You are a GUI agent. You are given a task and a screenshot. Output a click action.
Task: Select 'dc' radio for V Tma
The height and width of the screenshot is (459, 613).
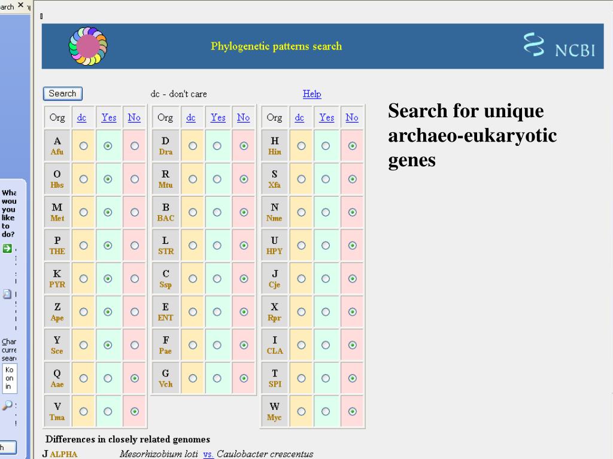pos(83,411)
